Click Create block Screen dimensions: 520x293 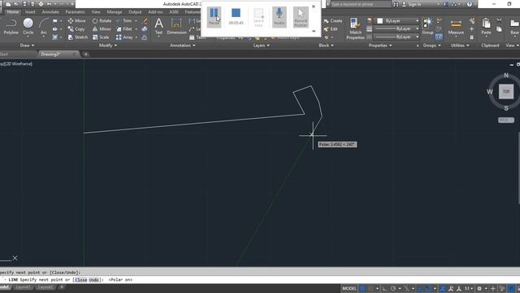[332, 20]
